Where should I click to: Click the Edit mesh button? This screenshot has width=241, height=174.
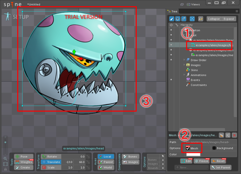point(186,161)
